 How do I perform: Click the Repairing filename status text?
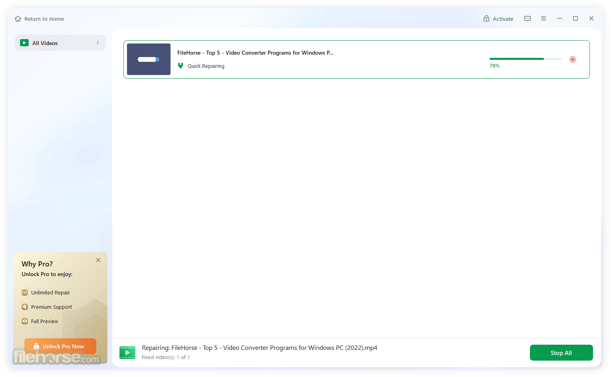click(x=260, y=348)
